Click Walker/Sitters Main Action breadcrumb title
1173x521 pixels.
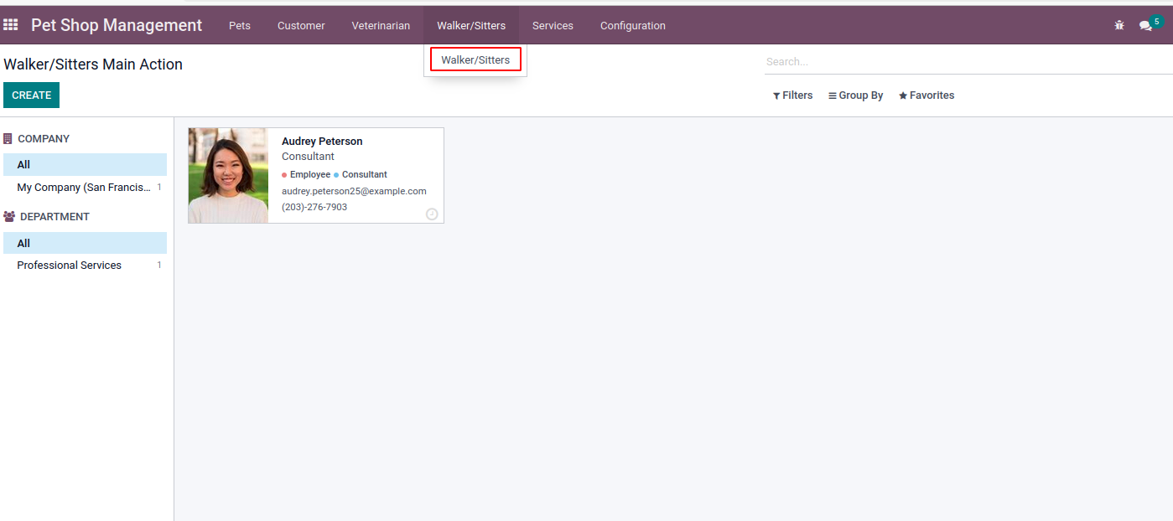point(93,64)
